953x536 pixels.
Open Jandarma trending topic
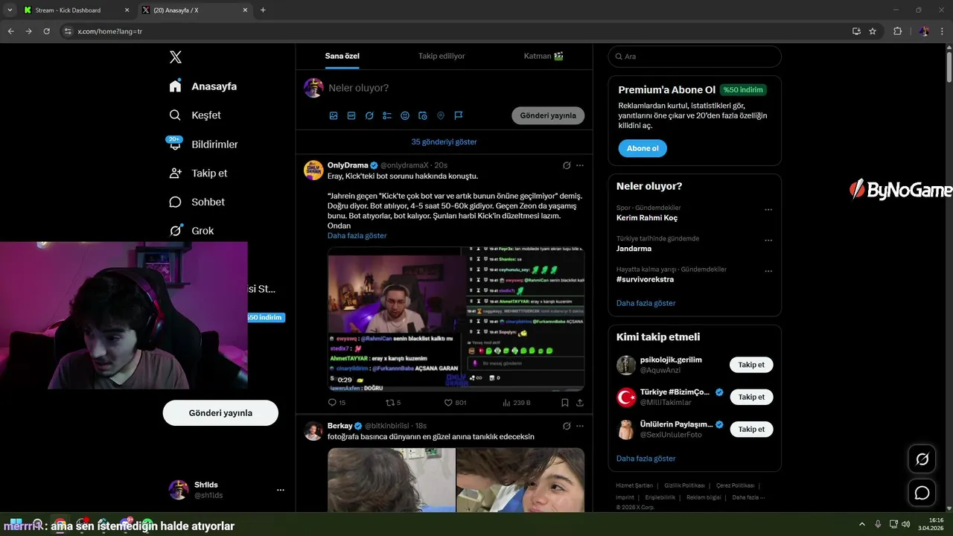click(634, 249)
